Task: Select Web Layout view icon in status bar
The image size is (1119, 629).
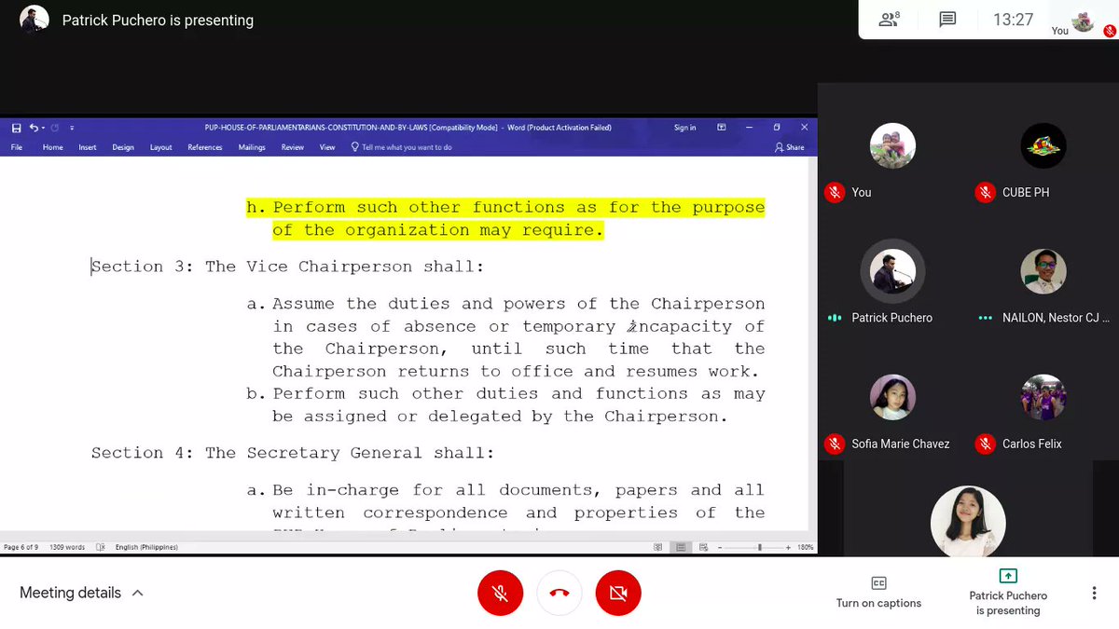Action: pos(704,547)
